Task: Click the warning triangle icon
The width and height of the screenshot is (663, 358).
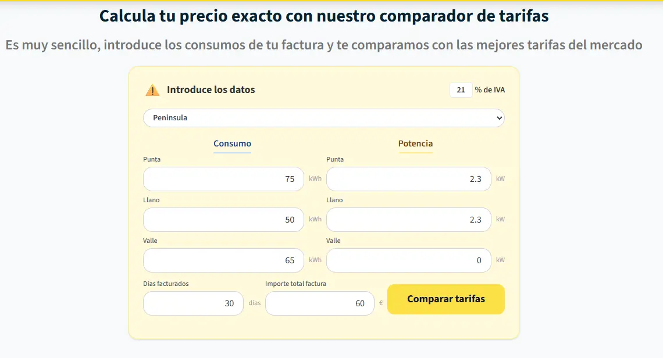Action: [x=152, y=90]
